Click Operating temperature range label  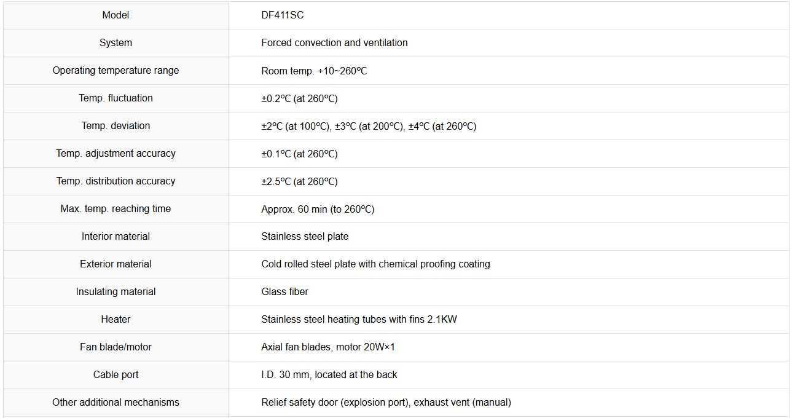[116, 71]
